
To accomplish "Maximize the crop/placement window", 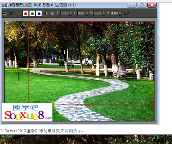I will pyautogui.click(x=142, y=5).
